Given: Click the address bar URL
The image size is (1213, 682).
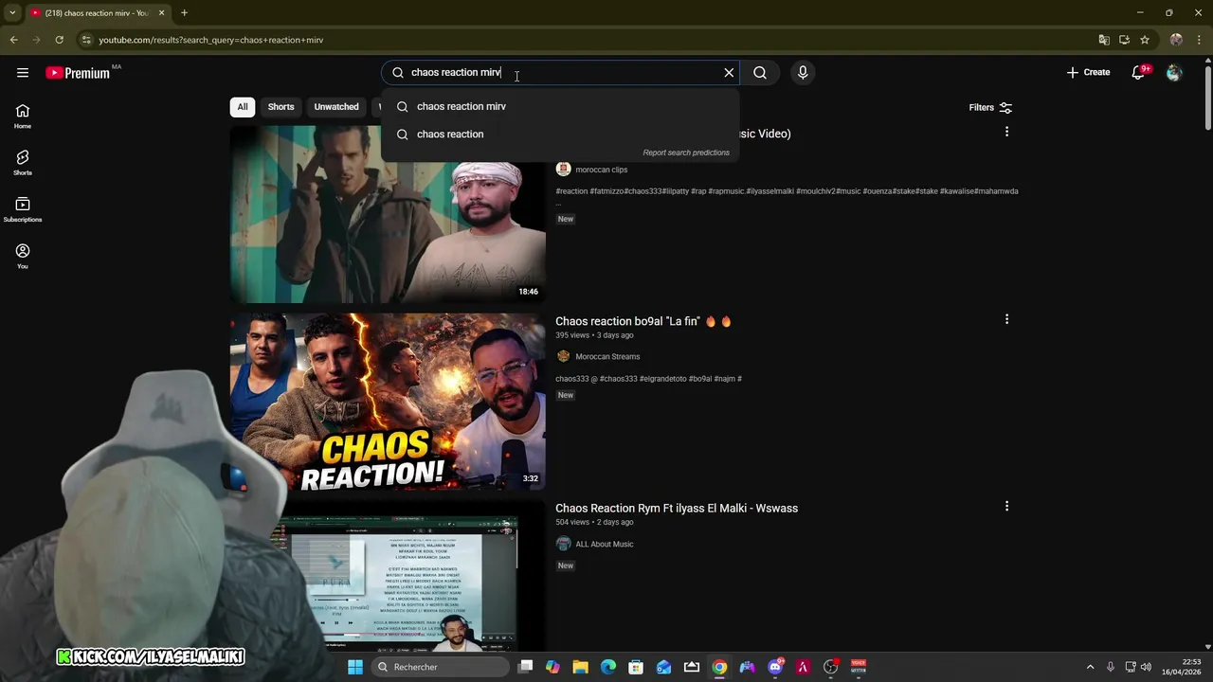Looking at the screenshot, I should pos(211,40).
